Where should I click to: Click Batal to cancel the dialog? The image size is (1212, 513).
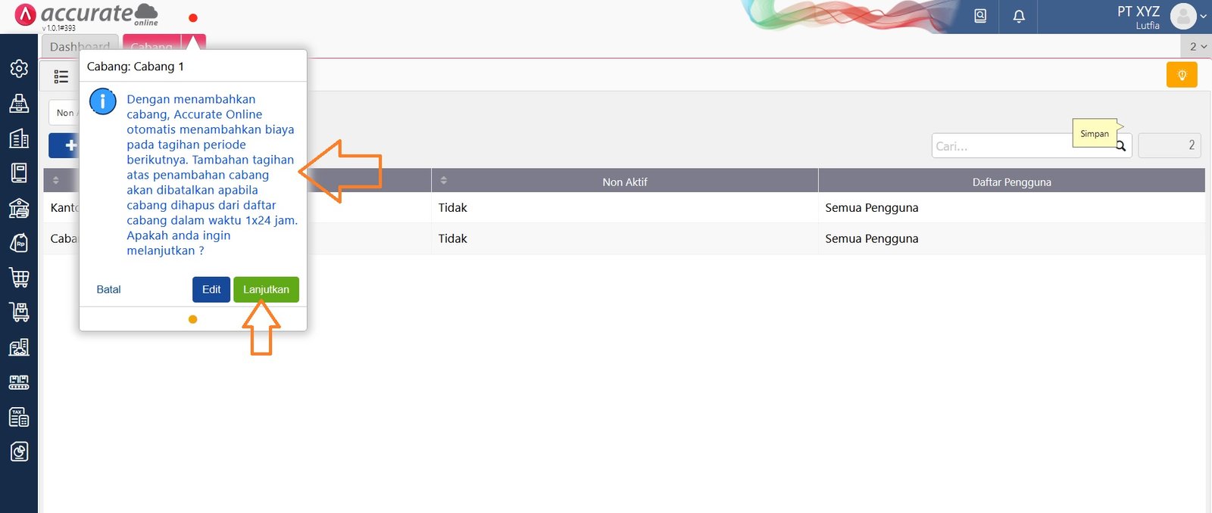(108, 289)
